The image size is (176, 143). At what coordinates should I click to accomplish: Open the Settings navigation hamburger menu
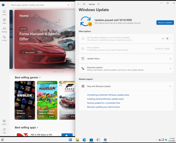coord(84,4)
